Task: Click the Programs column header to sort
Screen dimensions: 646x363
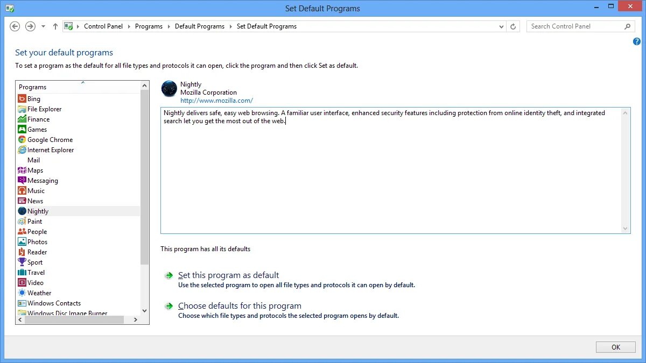Action: pyautogui.click(x=78, y=87)
